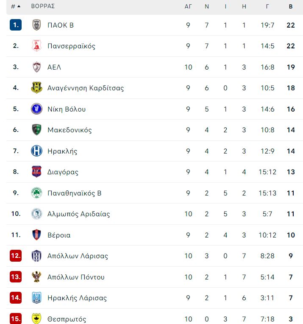This screenshot has width=303, height=324.
Task: Click the Διαγόρας red-blue crest
Action: click(x=36, y=171)
